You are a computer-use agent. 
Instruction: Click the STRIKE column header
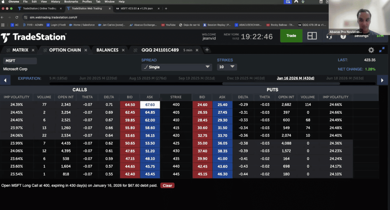pyautogui.click(x=176, y=97)
